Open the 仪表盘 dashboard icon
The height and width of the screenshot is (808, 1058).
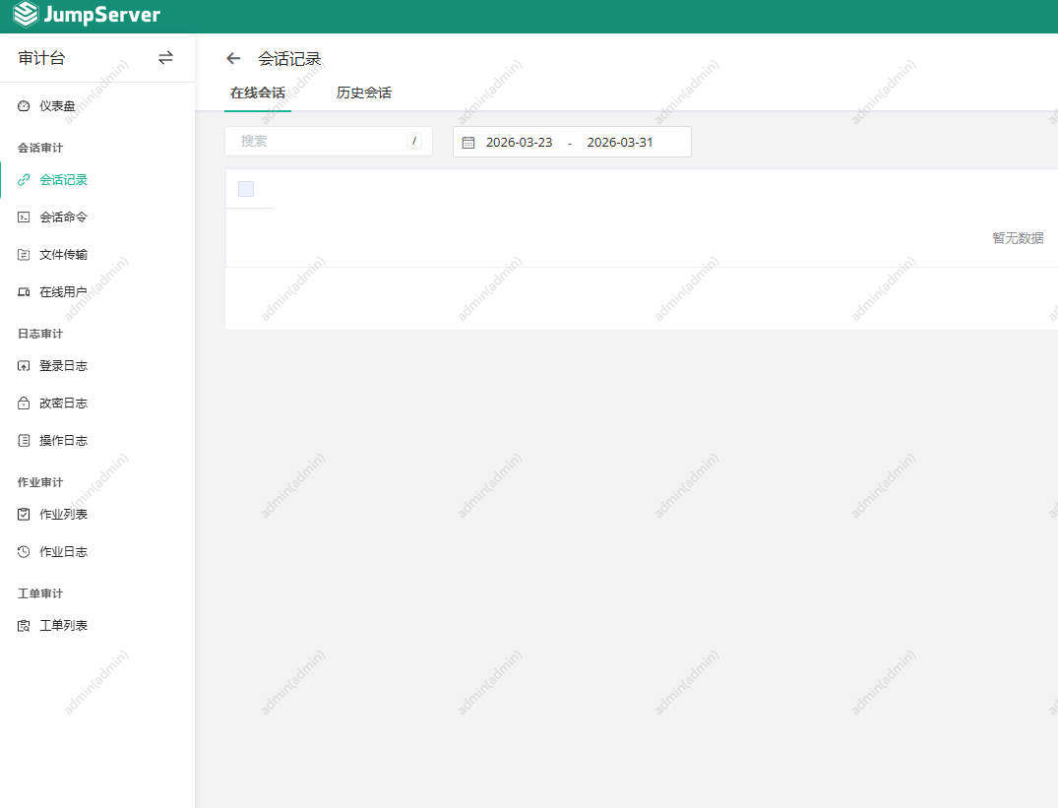[x=24, y=106]
